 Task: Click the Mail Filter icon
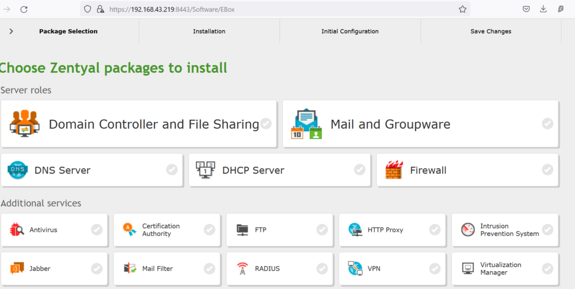point(130,268)
